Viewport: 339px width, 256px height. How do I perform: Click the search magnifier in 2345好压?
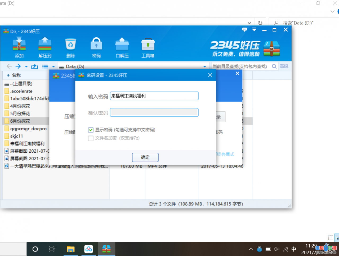[x=274, y=67]
